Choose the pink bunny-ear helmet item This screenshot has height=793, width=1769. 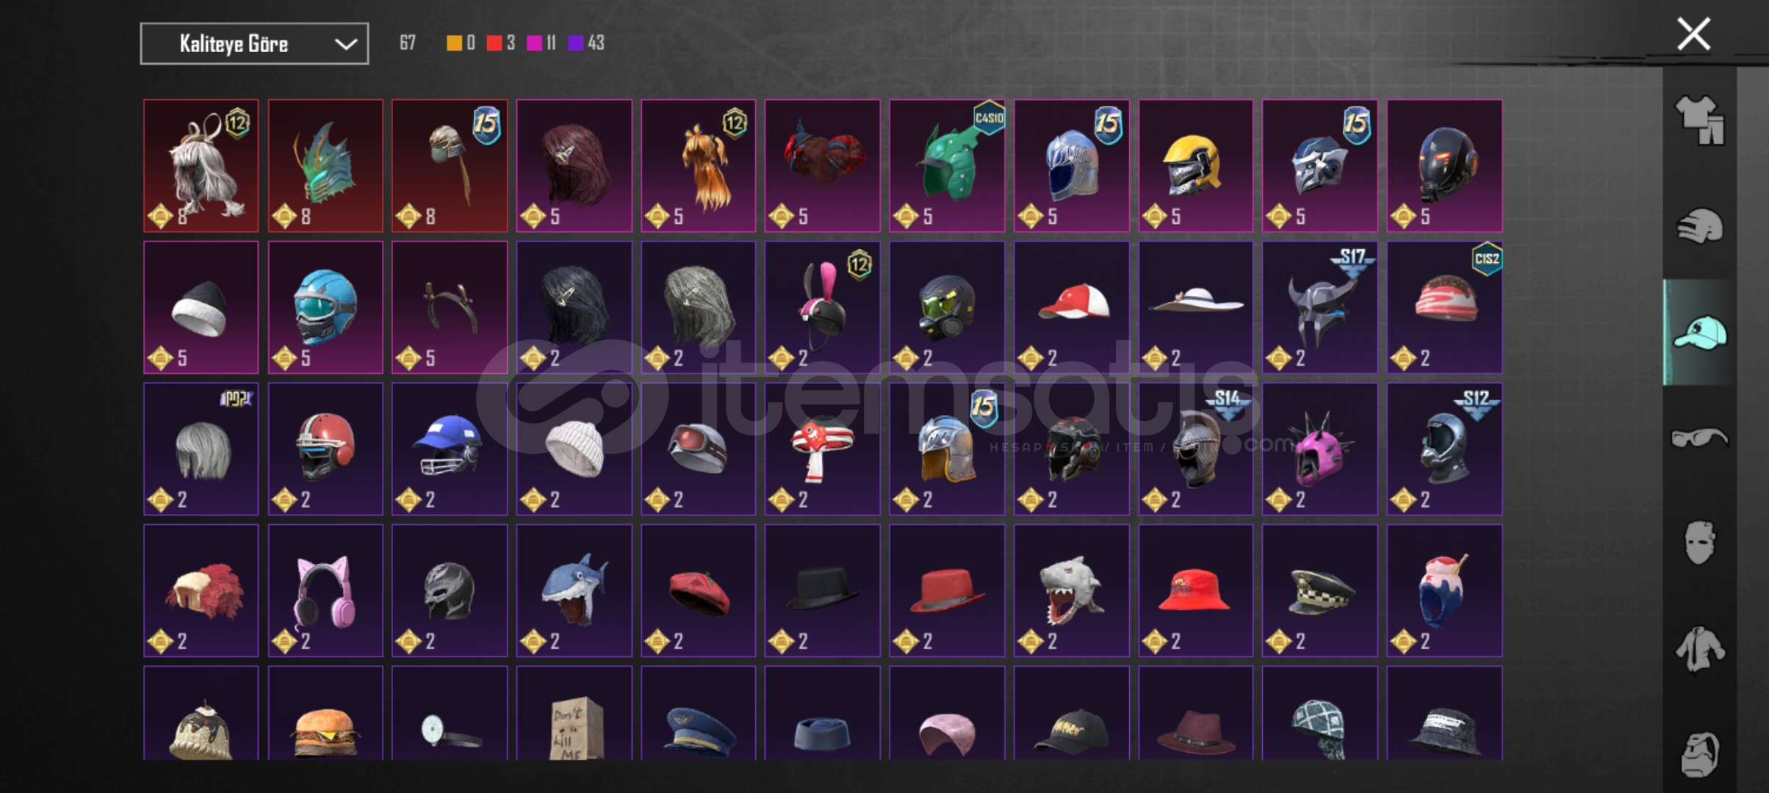point(823,308)
